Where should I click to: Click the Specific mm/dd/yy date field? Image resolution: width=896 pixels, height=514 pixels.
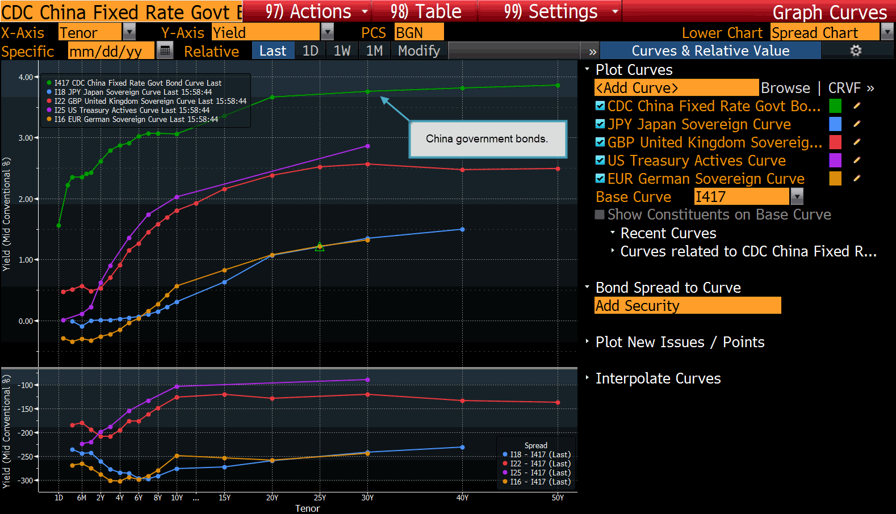[111, 50]
